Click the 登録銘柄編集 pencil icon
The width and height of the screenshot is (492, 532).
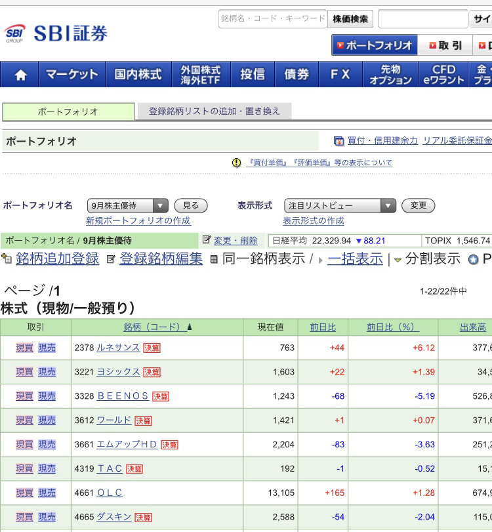(111, 259)
